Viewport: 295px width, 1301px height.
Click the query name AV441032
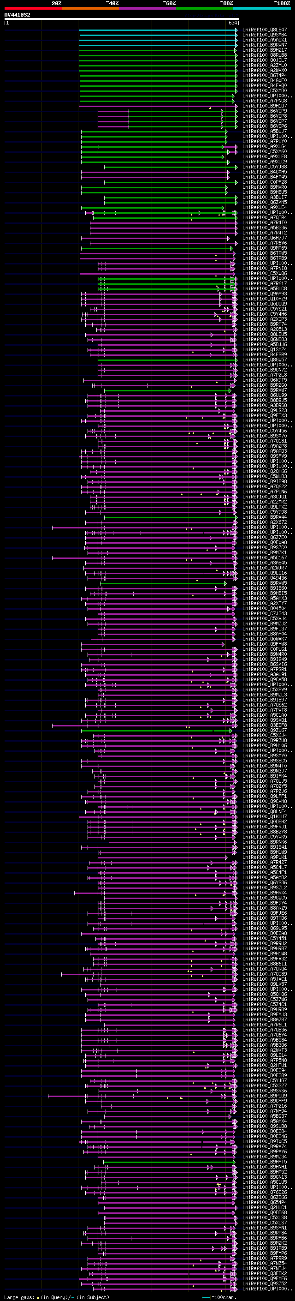pos(17,15)
